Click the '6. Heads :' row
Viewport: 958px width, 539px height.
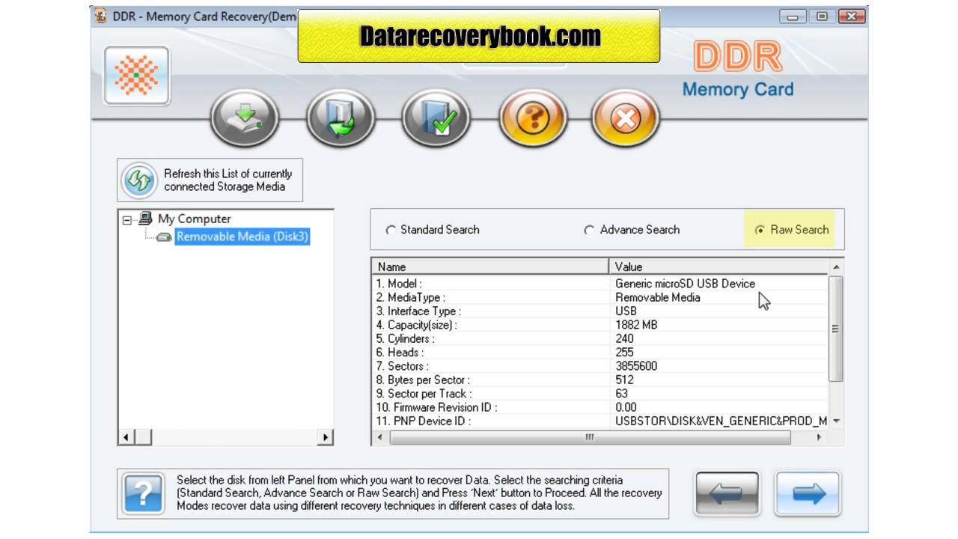[x=600, y=352]
